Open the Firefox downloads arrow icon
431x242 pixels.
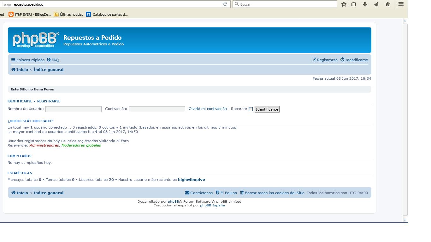point(365,4)
